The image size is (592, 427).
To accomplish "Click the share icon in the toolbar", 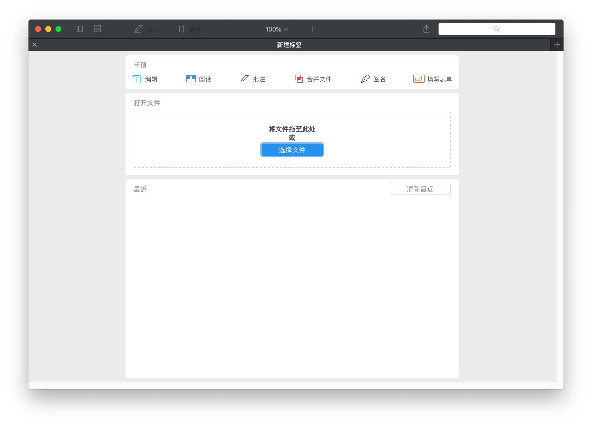I will coord(426,29).
